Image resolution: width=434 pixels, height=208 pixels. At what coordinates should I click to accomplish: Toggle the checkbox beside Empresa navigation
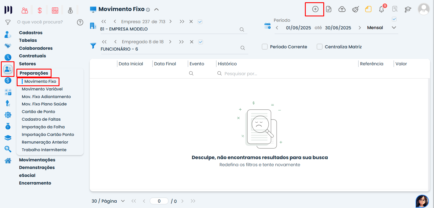tap(200, 22)
